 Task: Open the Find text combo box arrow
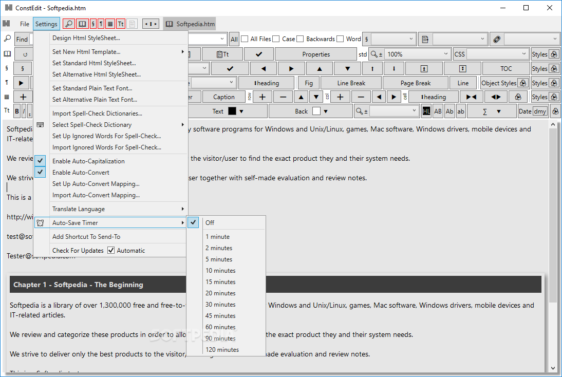(222, 39)
